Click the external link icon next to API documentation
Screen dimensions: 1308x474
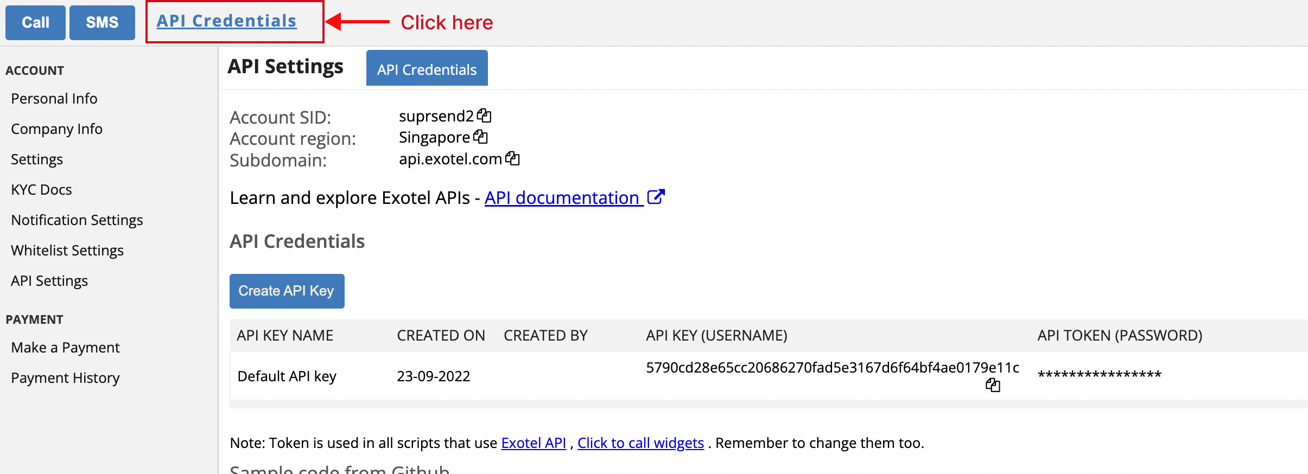click(656, 197)
